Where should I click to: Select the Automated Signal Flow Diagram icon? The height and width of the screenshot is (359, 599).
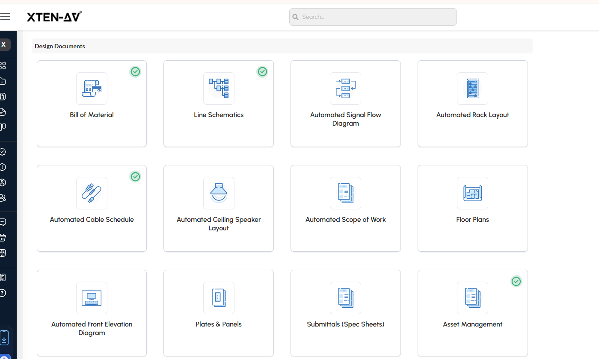point(345,88)
